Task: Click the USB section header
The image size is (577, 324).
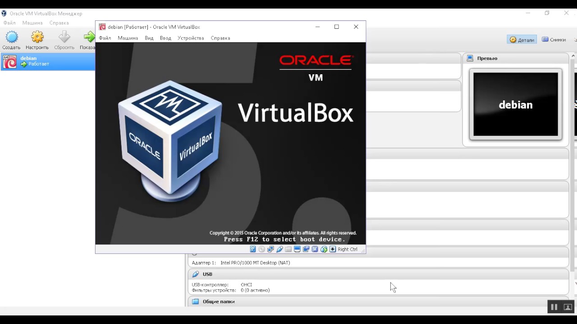Action: pos(379,274)
